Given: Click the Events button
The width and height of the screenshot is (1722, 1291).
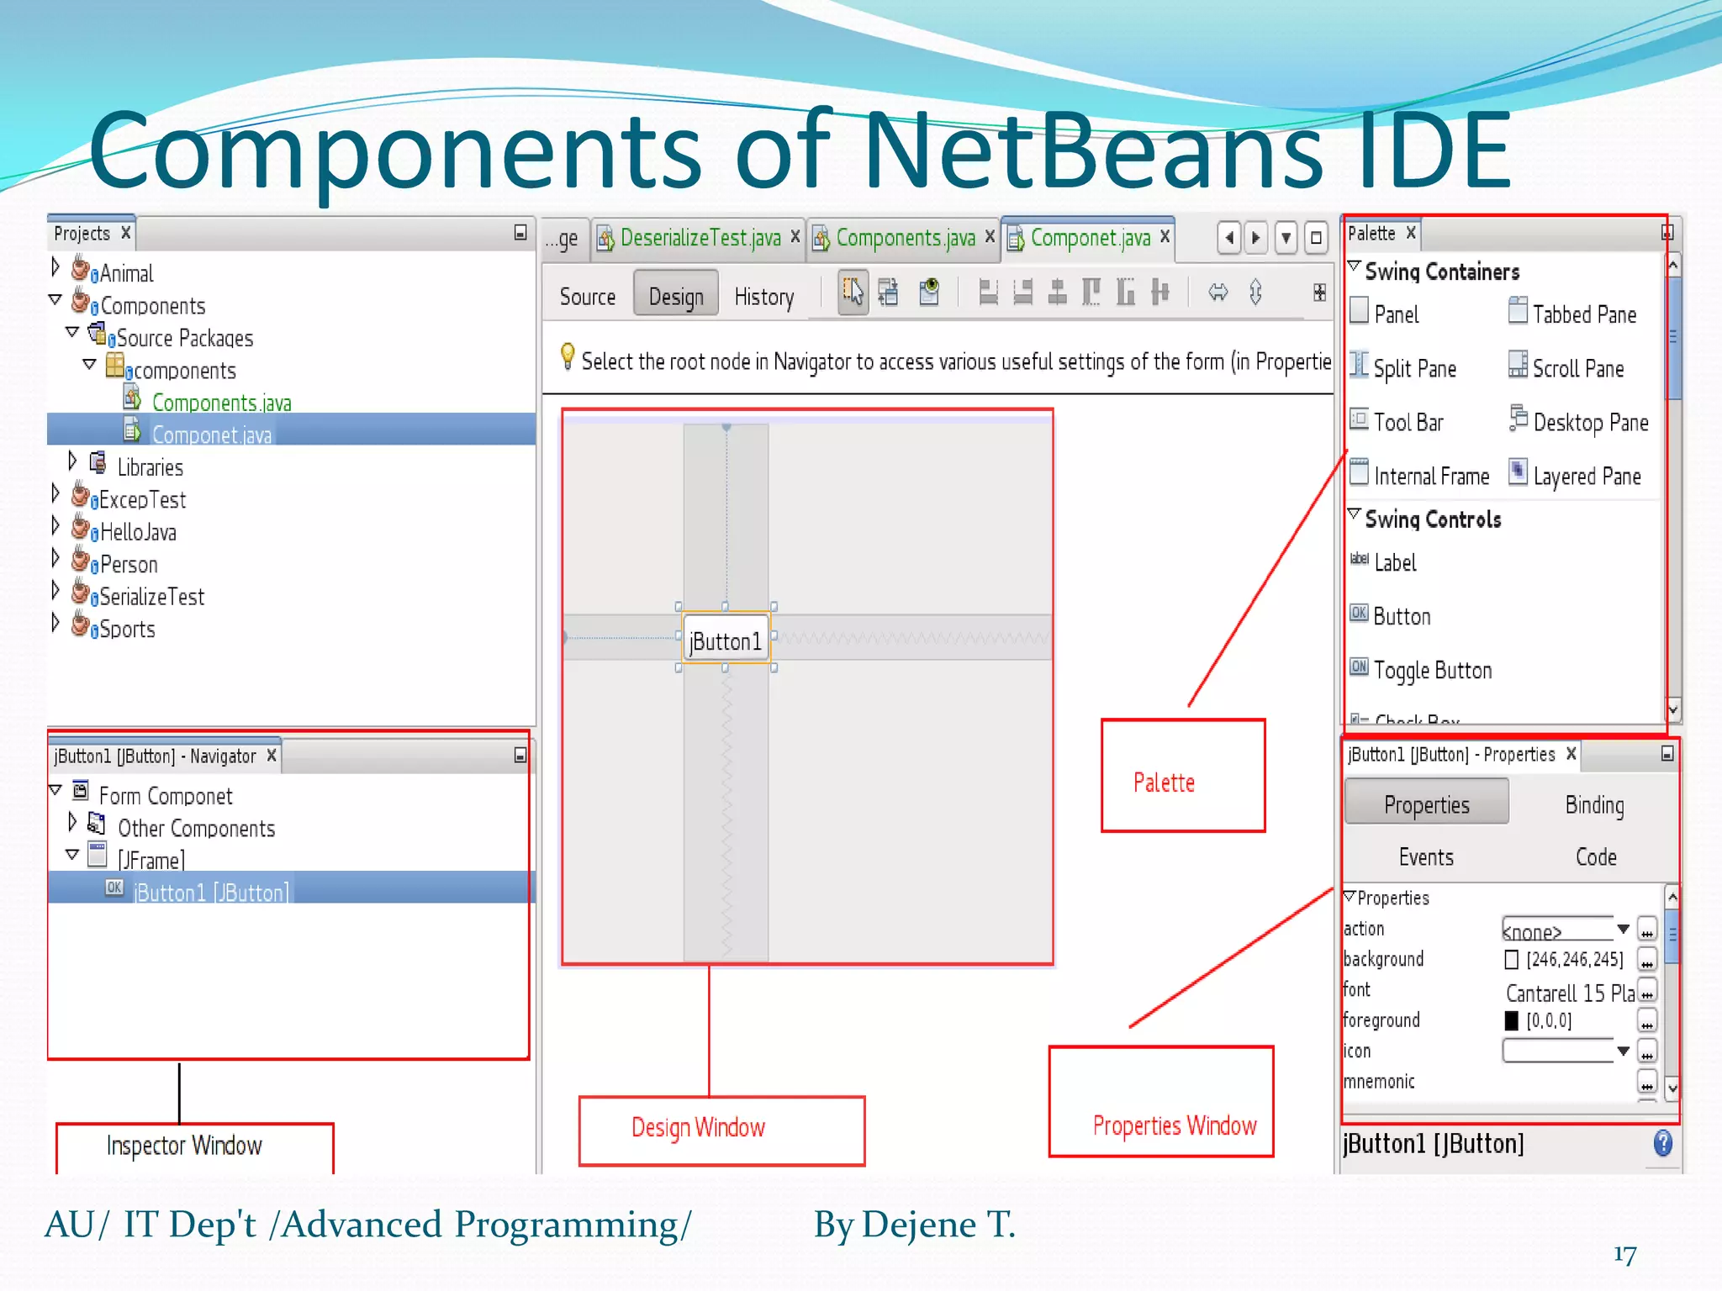Looking at the screenshot, I should click(x=1426, y=856).
